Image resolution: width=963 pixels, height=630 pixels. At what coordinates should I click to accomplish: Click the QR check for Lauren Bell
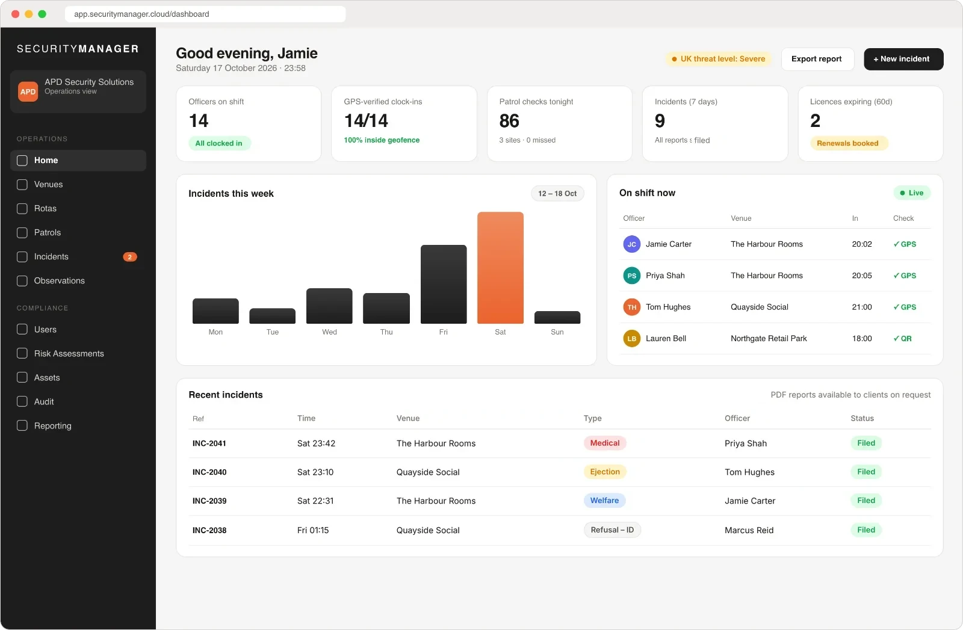[x=903, y=339]
